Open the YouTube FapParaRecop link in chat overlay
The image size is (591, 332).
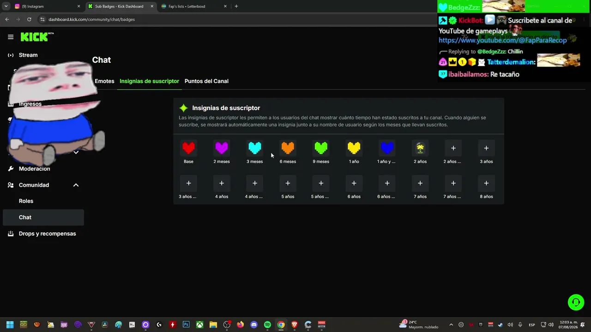click(x=503, y=41)
